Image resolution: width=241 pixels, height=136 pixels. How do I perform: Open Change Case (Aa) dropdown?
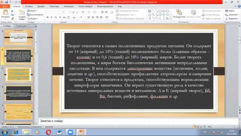pos(74,17)
